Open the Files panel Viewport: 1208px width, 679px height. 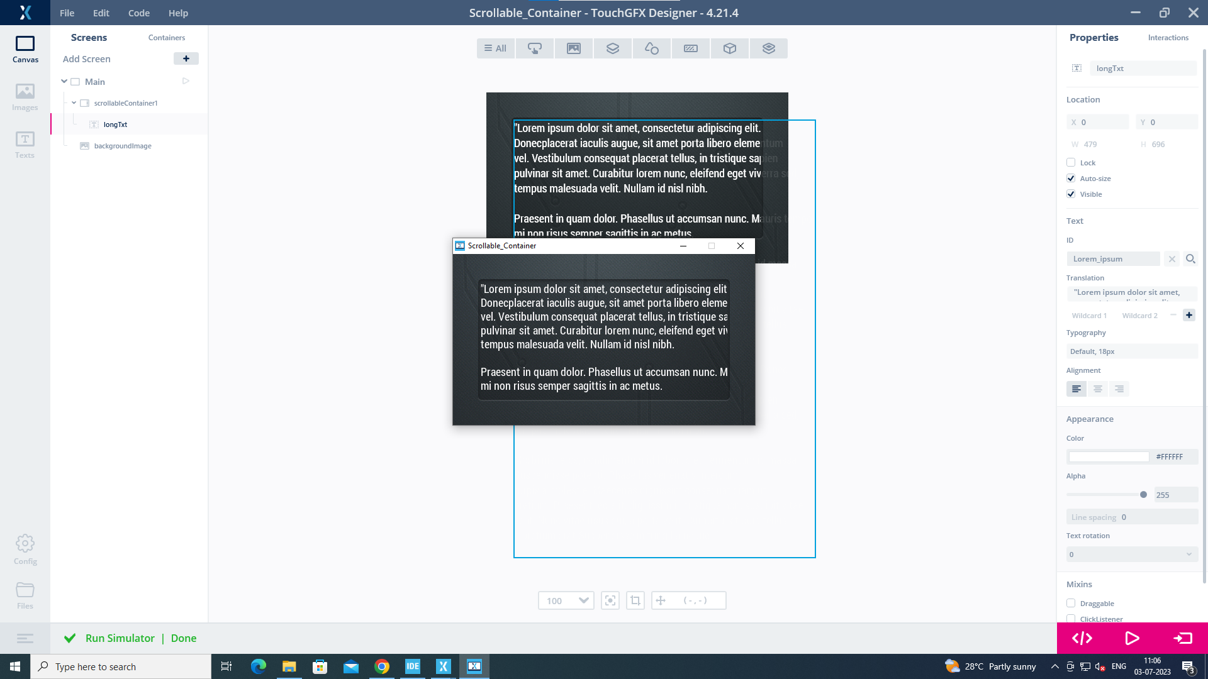tap(25, 593)
